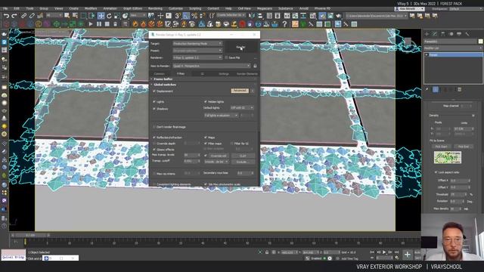Toggle the Glossy effects checkbox
Viewport: 484px width, 272px height.
tap(154, 150)
